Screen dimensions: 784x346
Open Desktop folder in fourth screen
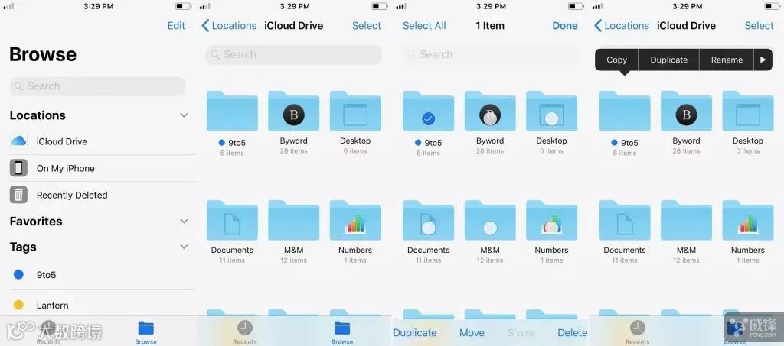748,112
